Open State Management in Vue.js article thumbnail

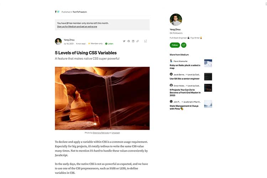pyautogui.click(x=208, y=104)
